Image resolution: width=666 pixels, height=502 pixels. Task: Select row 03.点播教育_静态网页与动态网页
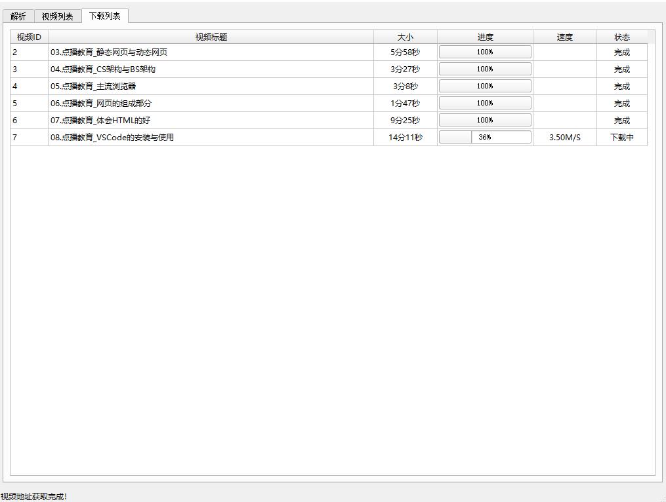329,52
